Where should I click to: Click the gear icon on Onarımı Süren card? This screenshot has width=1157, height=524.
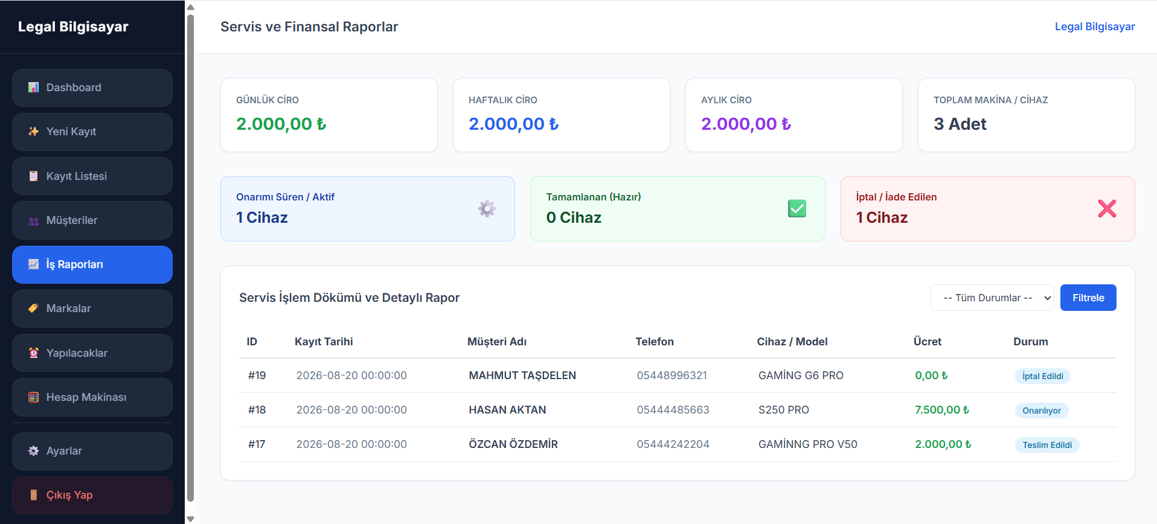[x=487, y=209]
